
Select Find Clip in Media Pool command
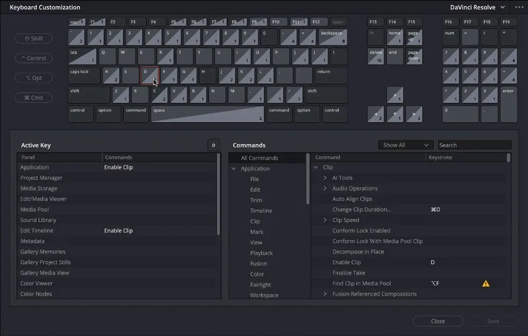(x=409, y=284)
